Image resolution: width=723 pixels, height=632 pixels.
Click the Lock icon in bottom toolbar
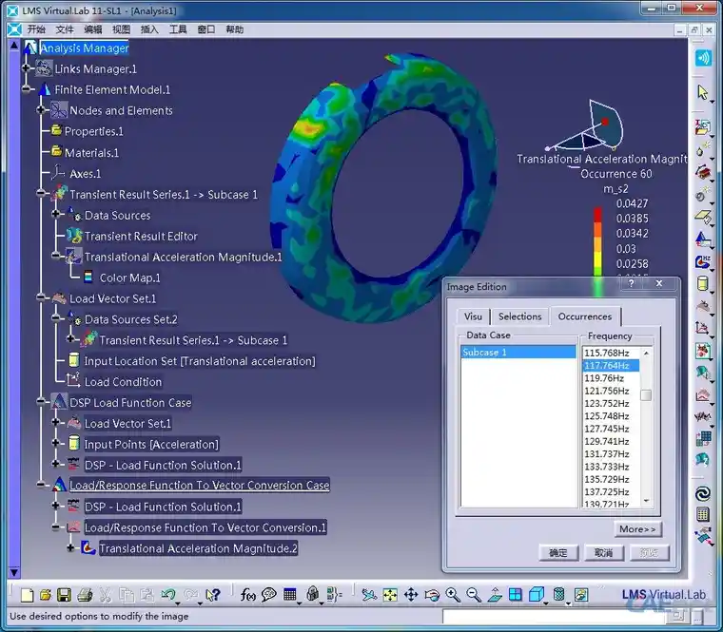pyautogui.click(x=313, y=594)
